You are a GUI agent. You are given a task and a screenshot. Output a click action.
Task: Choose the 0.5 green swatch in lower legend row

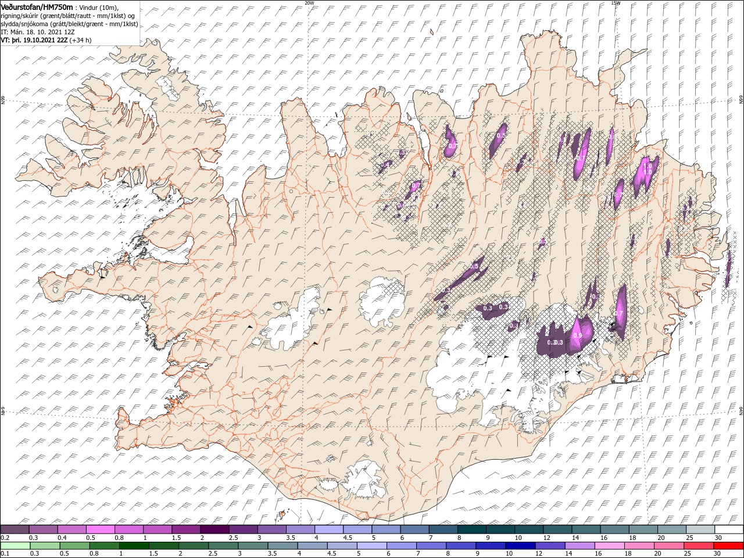[74, 545]
